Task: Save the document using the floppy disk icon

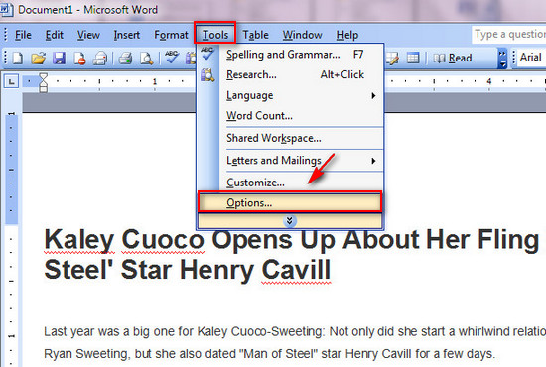Action: (x=59, y=59)
